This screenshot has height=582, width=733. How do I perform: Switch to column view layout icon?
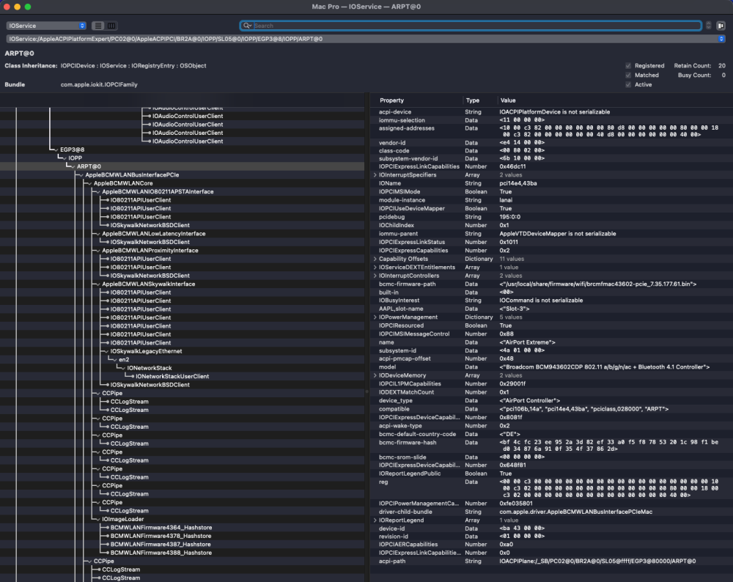click(111, 26)
